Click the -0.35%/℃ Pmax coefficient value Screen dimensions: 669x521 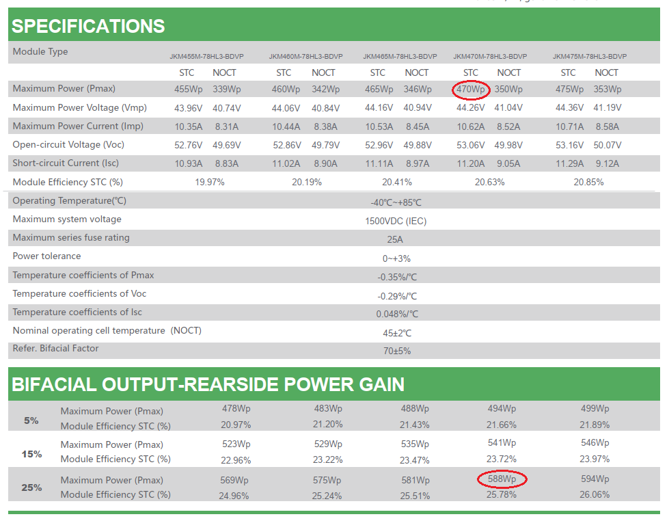[397, 277]
